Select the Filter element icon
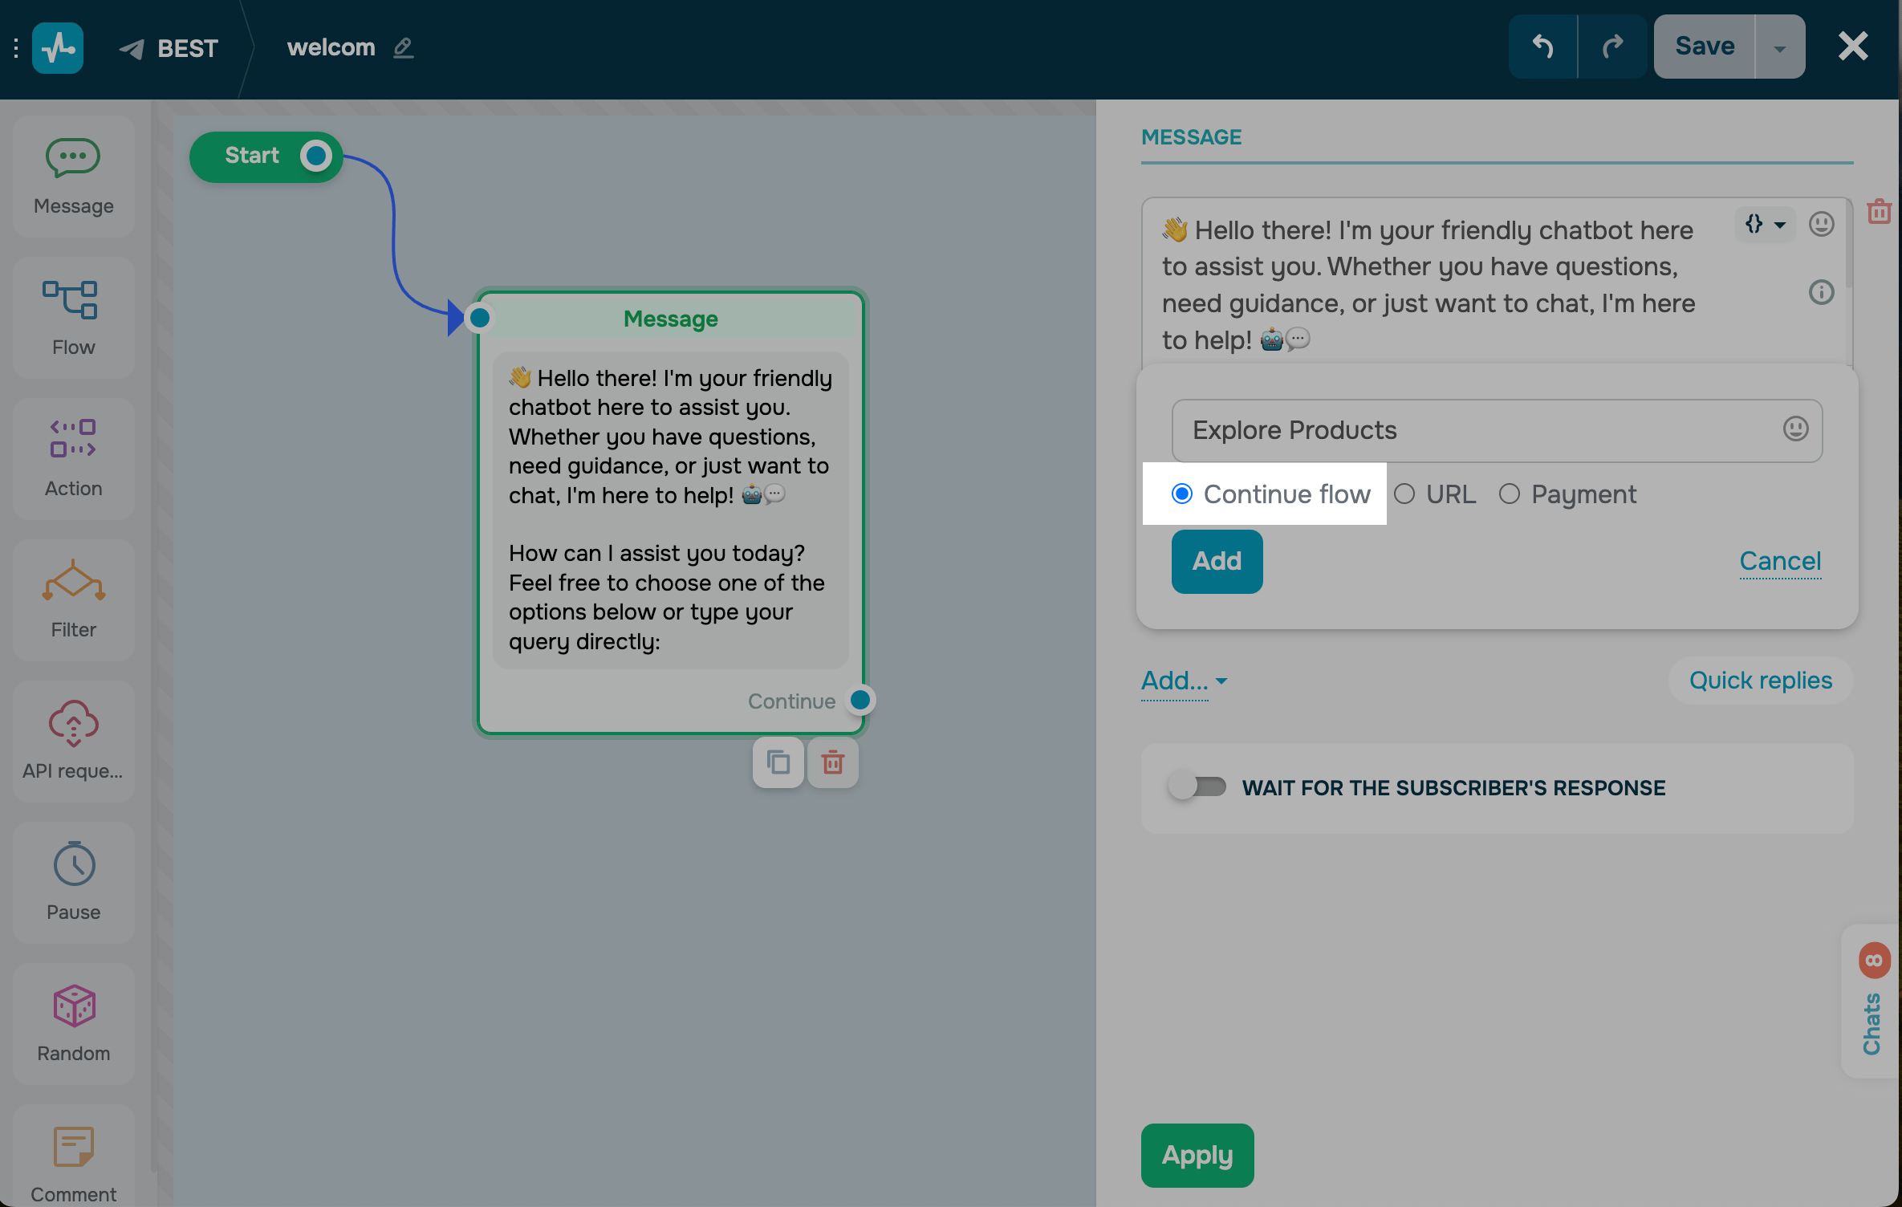1902x1207 pixels. click(73, 580)
